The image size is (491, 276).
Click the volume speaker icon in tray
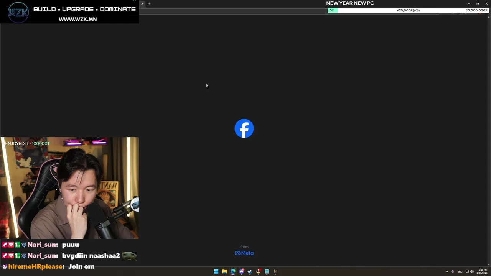pos(472,271)
